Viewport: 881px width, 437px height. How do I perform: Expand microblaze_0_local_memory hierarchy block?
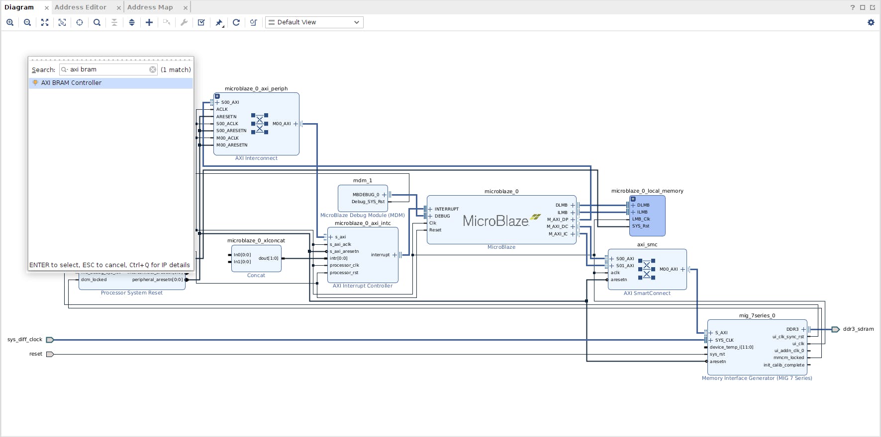click(633, 199)
